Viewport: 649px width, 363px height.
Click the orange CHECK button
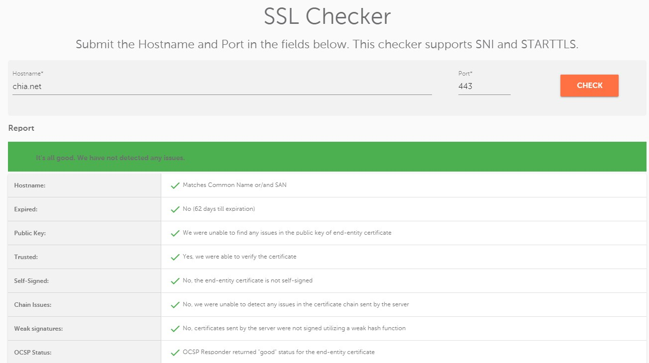click(589, 86)
